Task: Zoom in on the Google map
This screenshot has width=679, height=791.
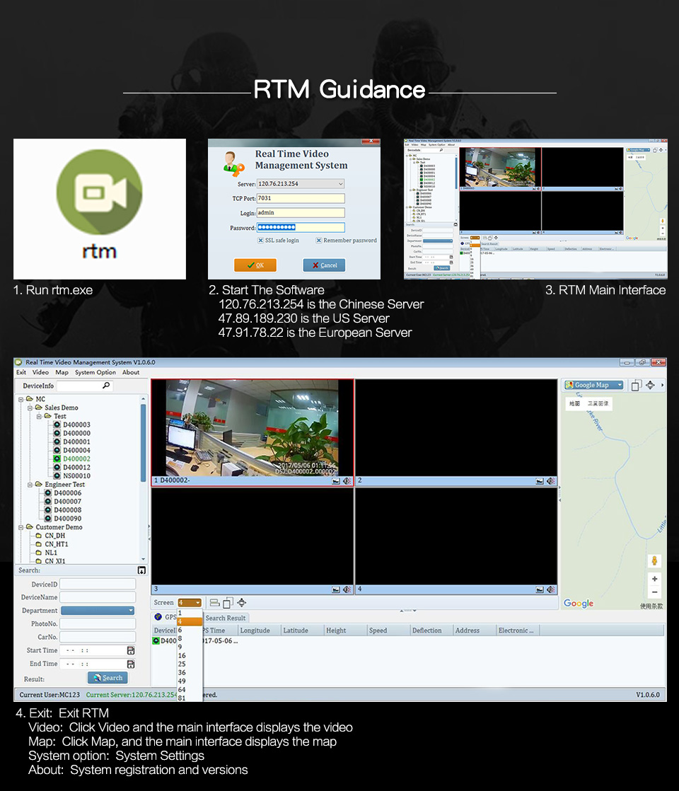Action: click(x=654, y=579)
